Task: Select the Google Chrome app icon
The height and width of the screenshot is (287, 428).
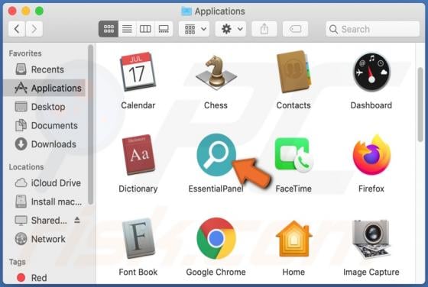Action: click(x=216, y=238)
